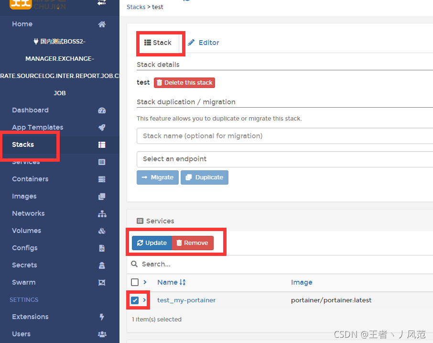Open the test_my-portainer service link
The height and width of the screenshot is (343, 433).
(186, 300)
